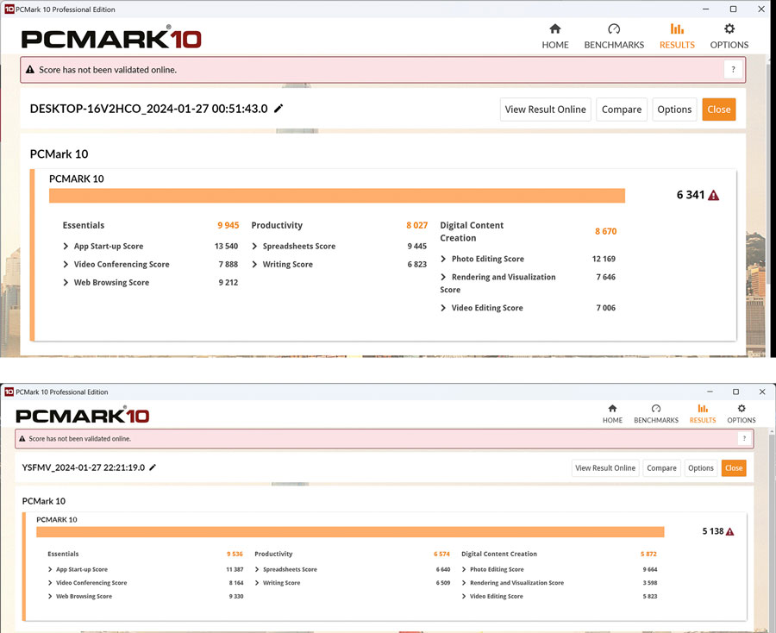Screen dimensions: 776x633
Task: Open HOME tab in top PCMark window
Action: pyautogui.click(x=554, y=36)
